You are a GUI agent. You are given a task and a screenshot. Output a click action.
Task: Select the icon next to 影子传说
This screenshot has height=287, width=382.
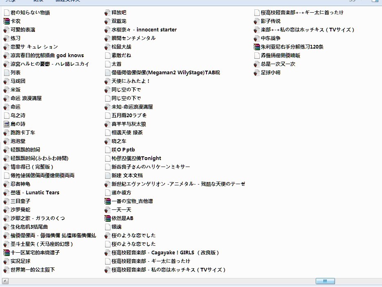click(x=257, y=21)
